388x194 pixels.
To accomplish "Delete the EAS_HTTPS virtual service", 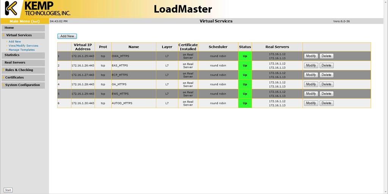I will (326, 65).
